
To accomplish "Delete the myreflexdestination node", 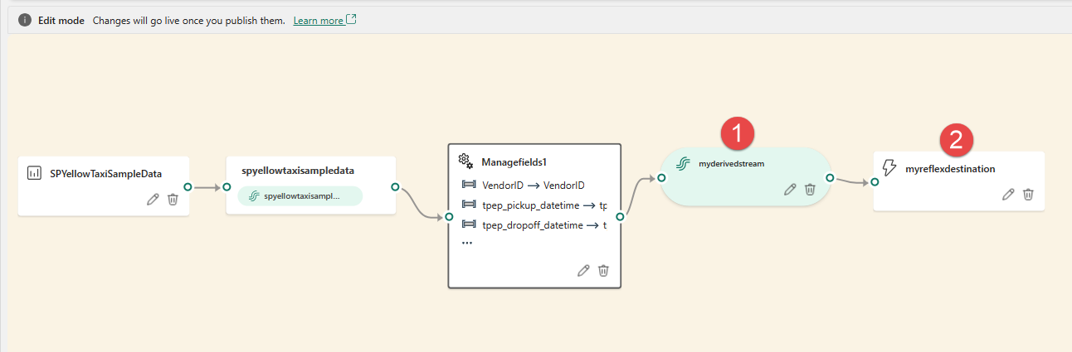I will [1028, 194].
